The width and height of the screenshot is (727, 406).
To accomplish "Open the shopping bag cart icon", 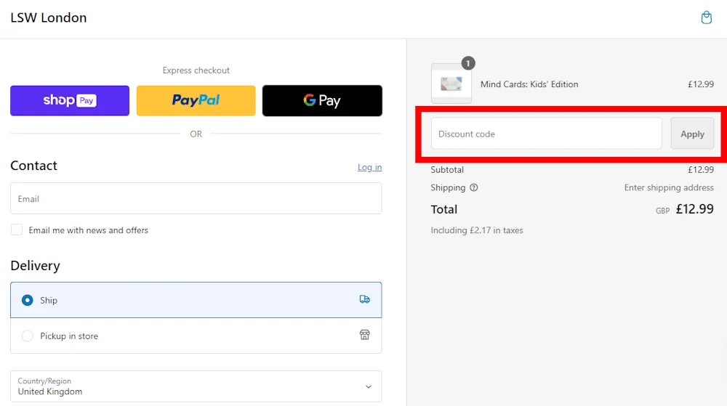I will 706,17.
